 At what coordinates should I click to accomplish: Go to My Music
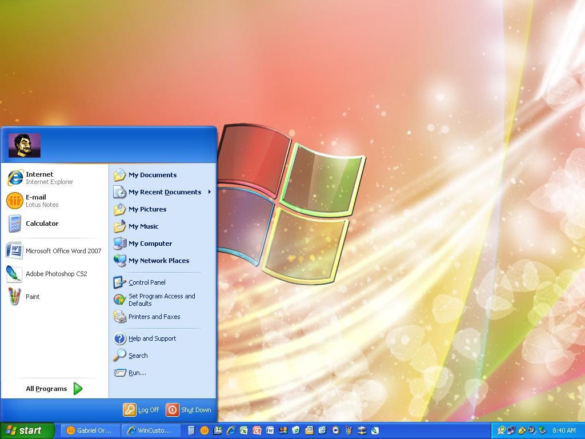click(163, 226)
